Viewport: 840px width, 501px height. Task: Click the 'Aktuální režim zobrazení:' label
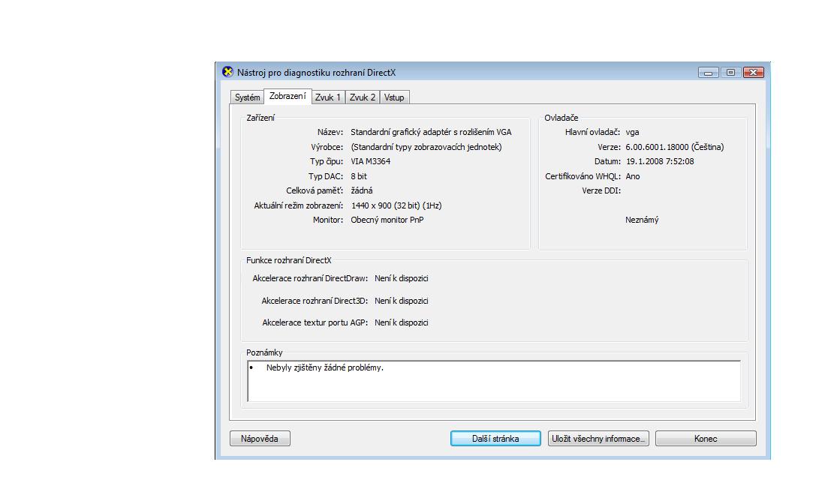pos(299,205)
